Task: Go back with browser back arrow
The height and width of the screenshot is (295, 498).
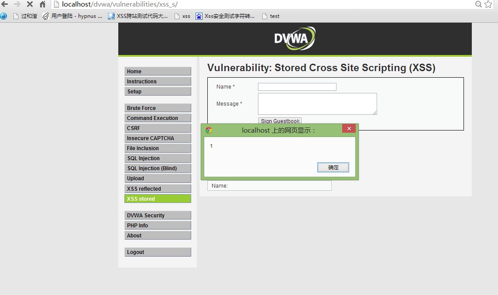Action: (x=4, y=4)
